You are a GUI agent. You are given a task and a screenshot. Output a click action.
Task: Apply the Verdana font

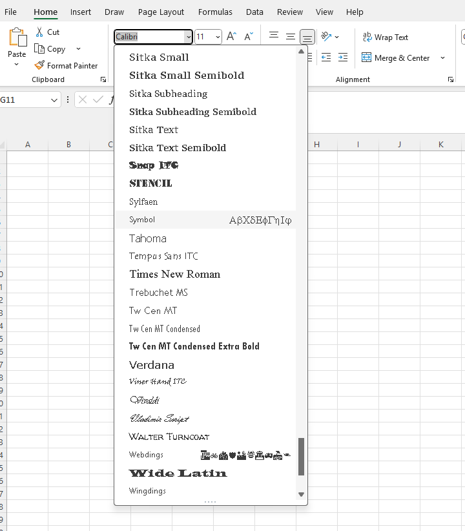(205, 365)
